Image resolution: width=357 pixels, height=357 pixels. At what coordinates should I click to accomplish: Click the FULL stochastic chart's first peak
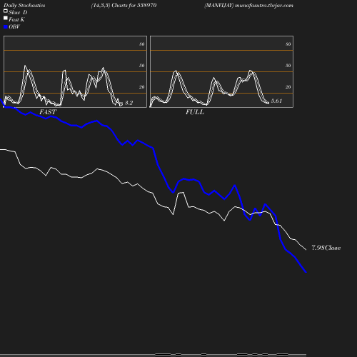click(176, 71)
